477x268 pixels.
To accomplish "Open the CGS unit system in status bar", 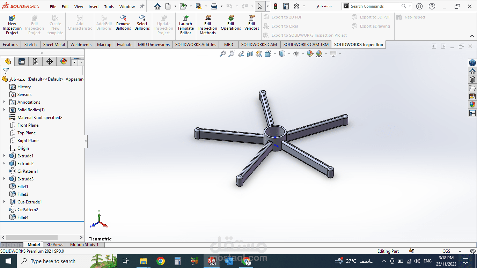I will [446, 251].
